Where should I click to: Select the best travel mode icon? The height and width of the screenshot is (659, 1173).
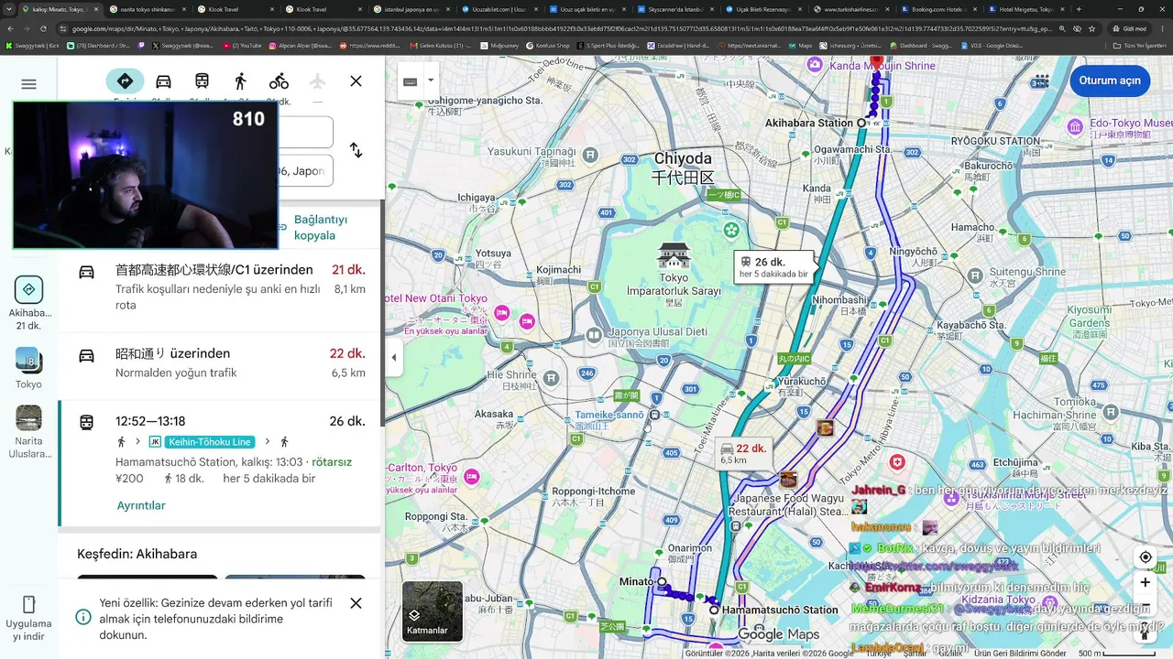[125, 81]
